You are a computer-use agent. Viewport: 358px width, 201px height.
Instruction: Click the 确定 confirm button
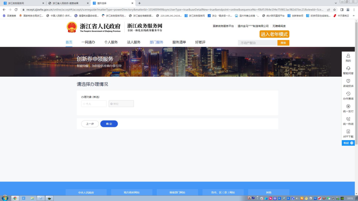(109, 124)
